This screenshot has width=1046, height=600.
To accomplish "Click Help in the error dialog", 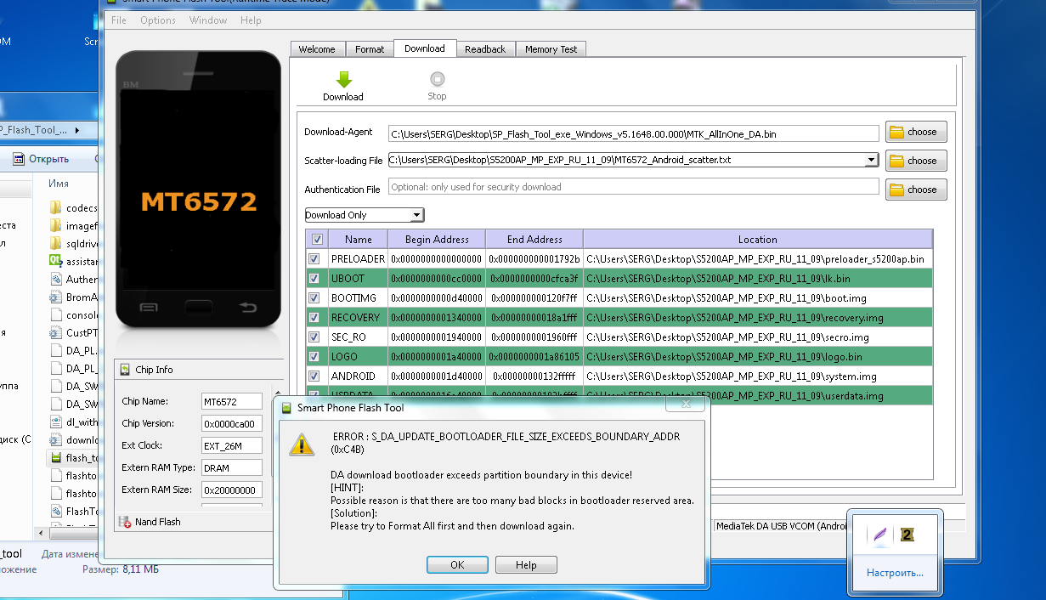I will click(526, 565).
